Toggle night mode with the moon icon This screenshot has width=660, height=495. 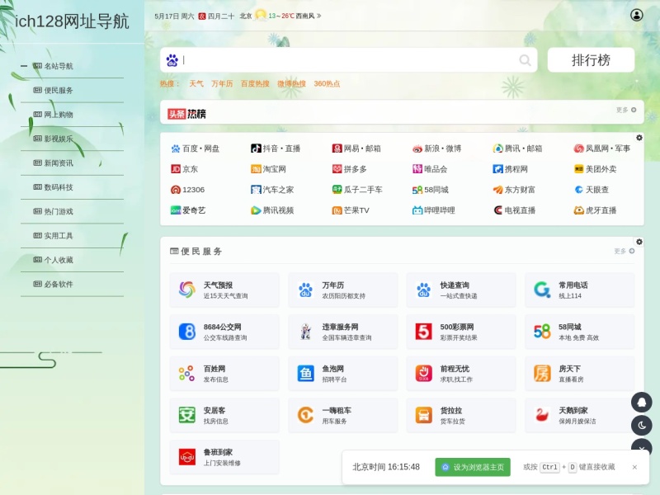coord(642,426)
